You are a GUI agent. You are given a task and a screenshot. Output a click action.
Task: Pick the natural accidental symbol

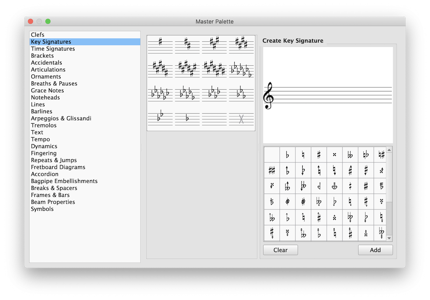click(x=303, y=155)
